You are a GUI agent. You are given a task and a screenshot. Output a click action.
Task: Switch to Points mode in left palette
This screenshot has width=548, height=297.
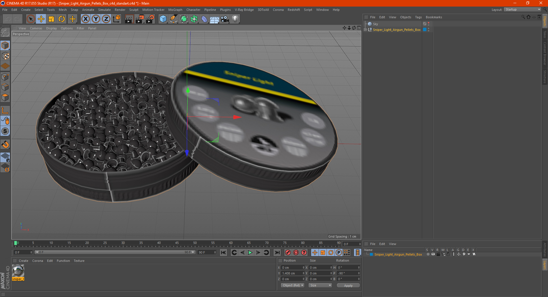pos(5,77)
